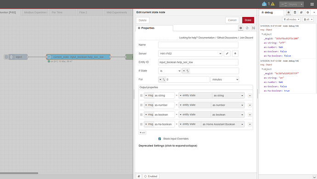Focus the Name input field
The width and height of the screenshot is (317, 179).
(198, 45)
